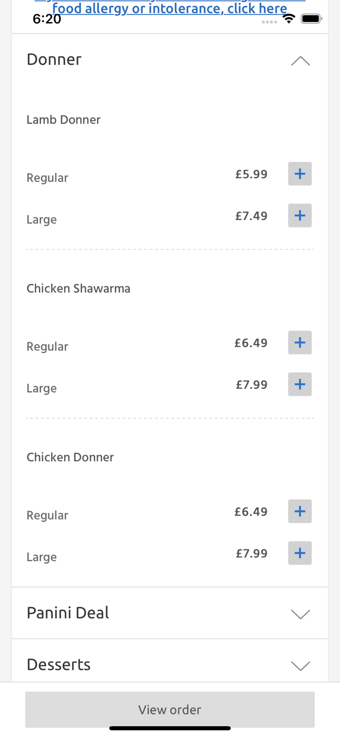Select the Chicken Shawarma item name
340x737 pixels.
click(x=78, y=288)
